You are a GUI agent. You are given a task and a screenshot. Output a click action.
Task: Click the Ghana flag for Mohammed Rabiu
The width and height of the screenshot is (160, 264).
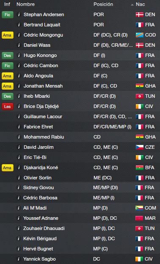click(x=140, y=137)
